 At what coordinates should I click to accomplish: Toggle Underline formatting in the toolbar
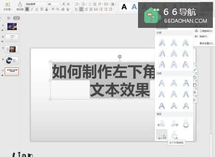click(x=37, y=9)
